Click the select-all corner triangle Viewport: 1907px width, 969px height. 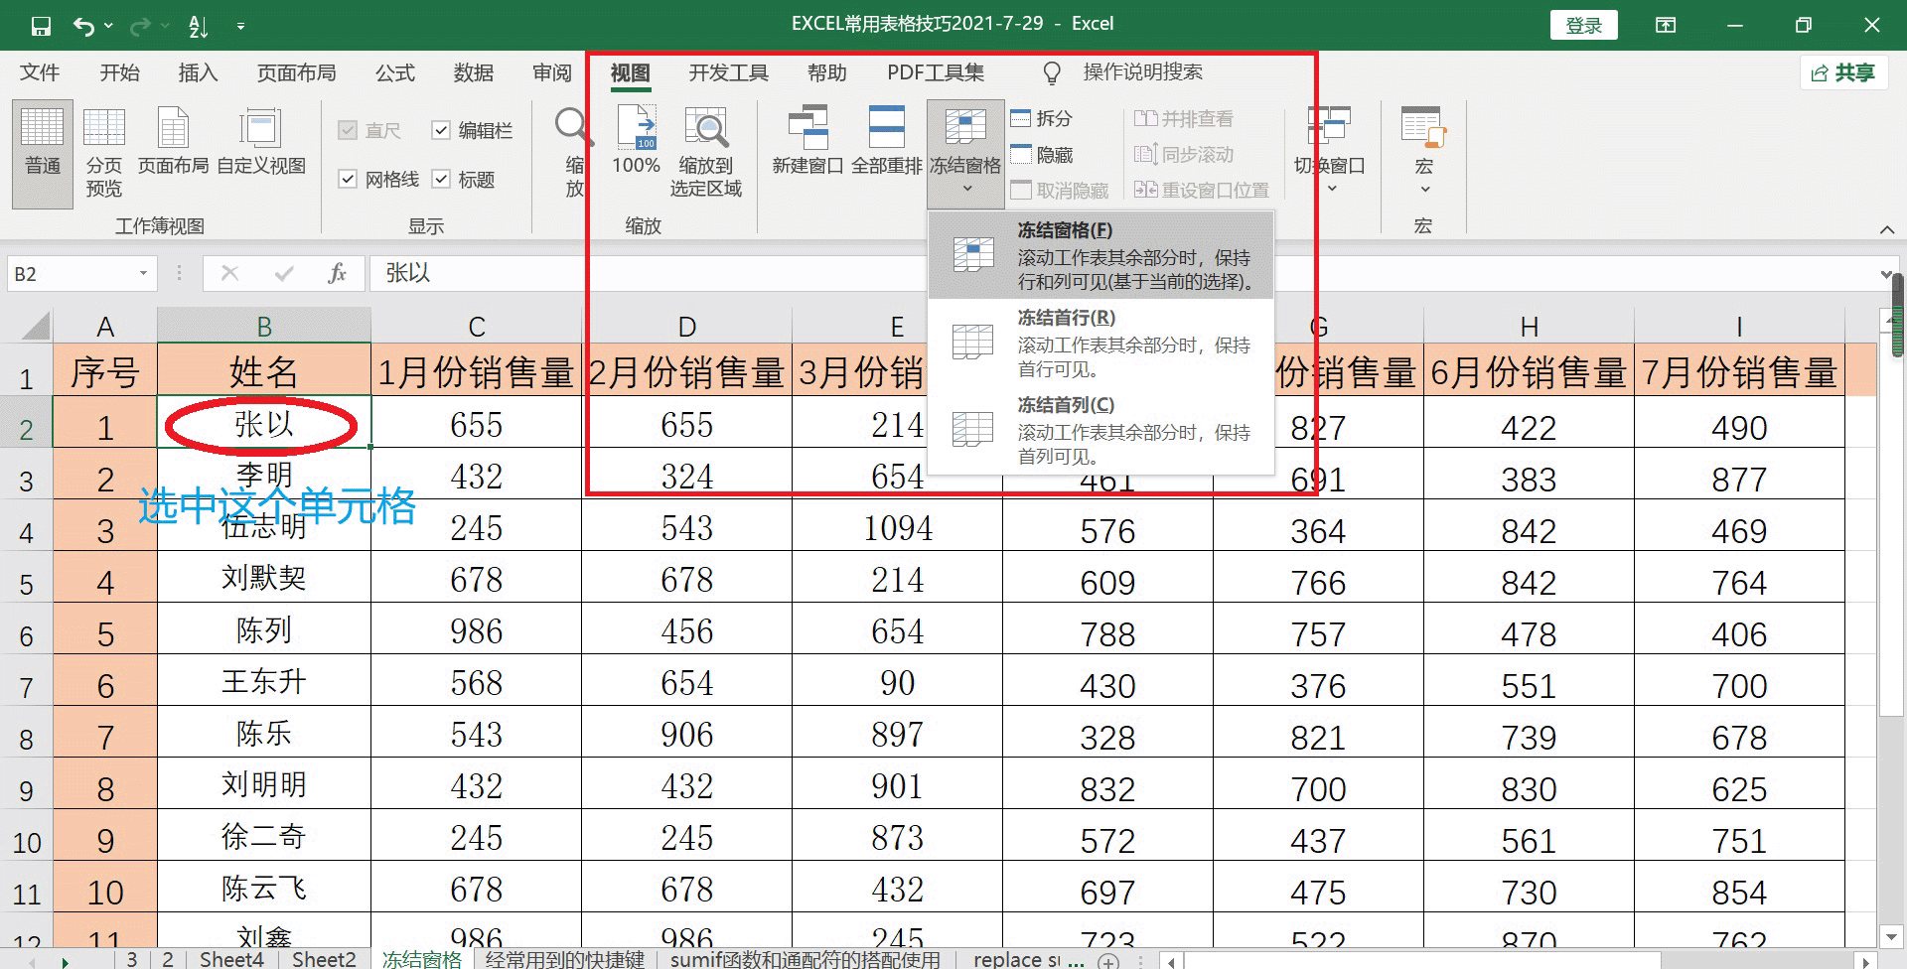(34, 326)
